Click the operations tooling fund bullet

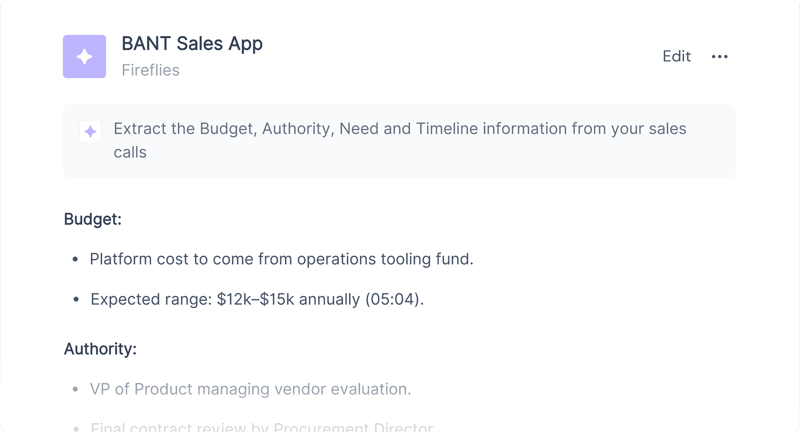click(282, 259)
